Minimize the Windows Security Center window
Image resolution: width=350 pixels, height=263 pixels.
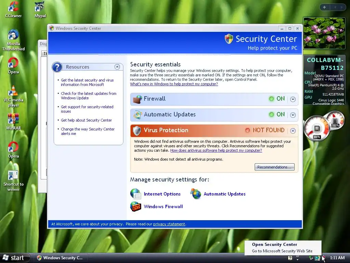(282, 28)
